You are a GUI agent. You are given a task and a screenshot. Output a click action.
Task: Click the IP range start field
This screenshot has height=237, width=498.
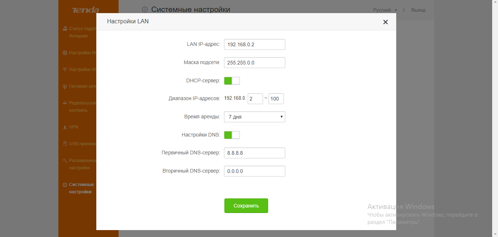pos(255,99)
